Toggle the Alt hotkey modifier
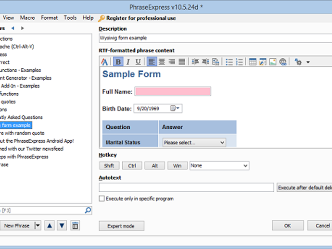The image size is (332, 249). pos(154,166)
